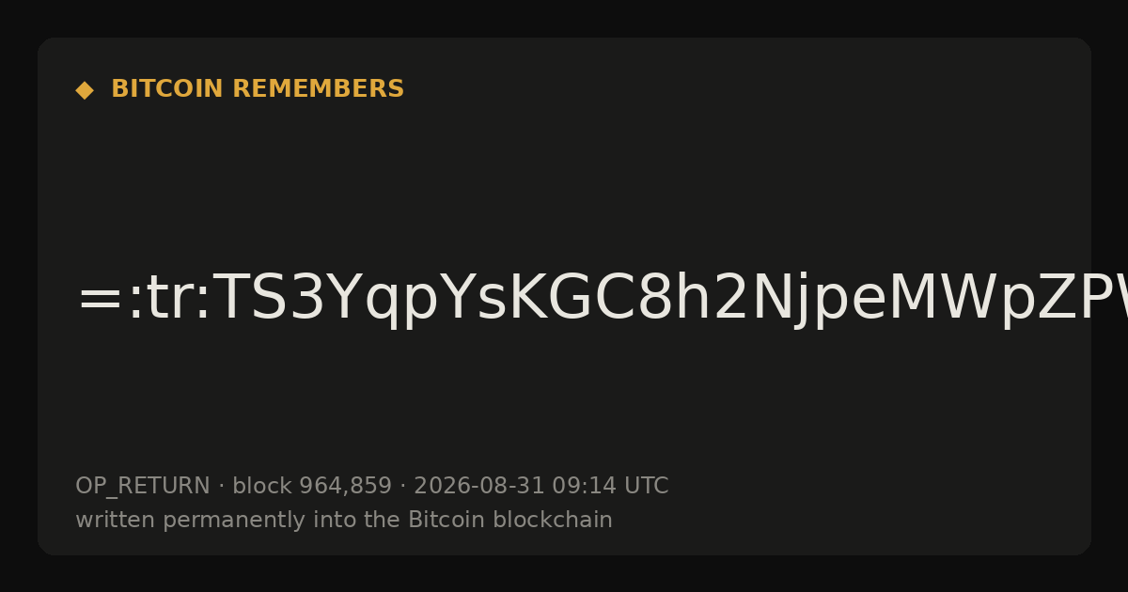Click the separator dot after block number
Viewport: 1128px width, 592px height.
(402, 487)
